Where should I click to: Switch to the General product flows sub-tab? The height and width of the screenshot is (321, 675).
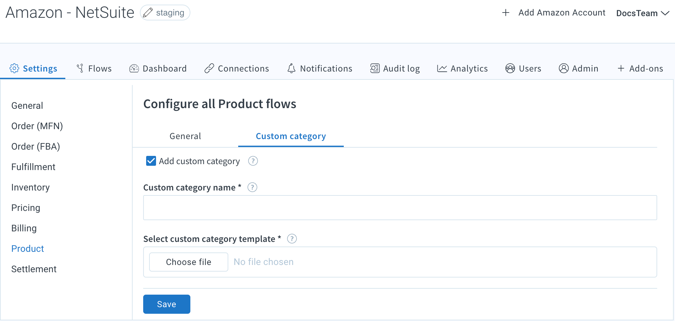point(185,136)
